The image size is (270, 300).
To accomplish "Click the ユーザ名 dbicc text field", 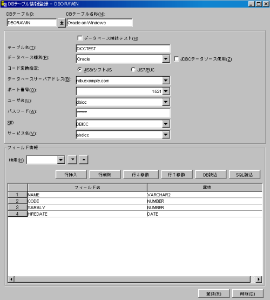I will tap(119, 102).
